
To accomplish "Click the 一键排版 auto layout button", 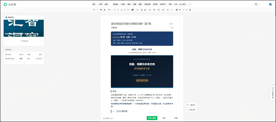I will pyautogui.click(x=191, y=105).
